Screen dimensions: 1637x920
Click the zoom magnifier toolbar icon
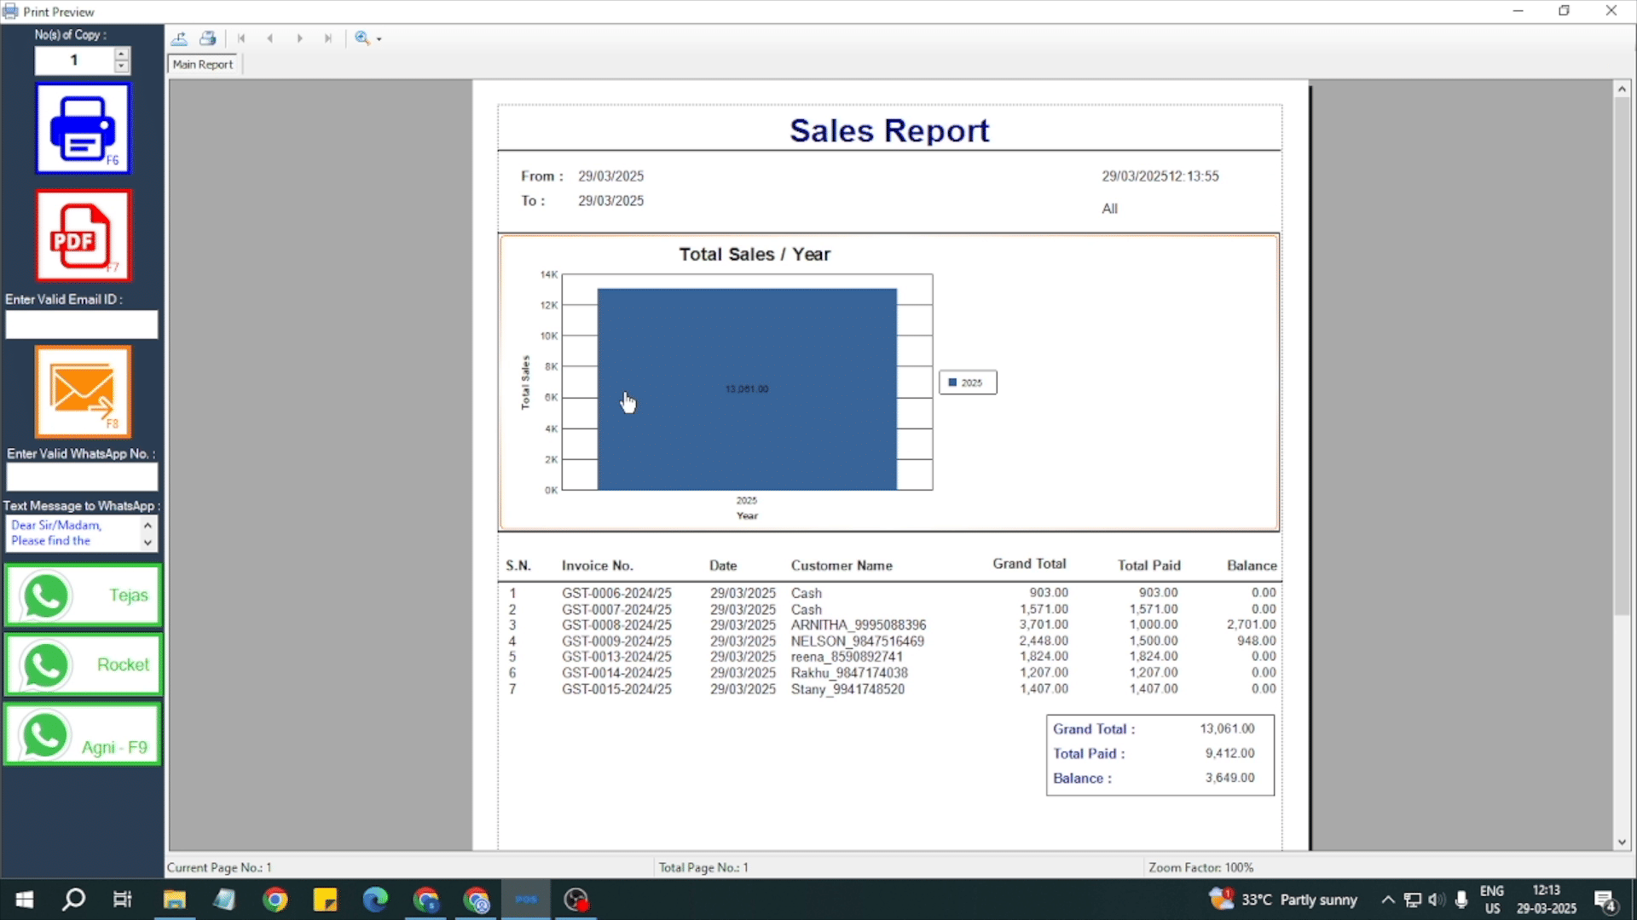click(x=362, y=38)
